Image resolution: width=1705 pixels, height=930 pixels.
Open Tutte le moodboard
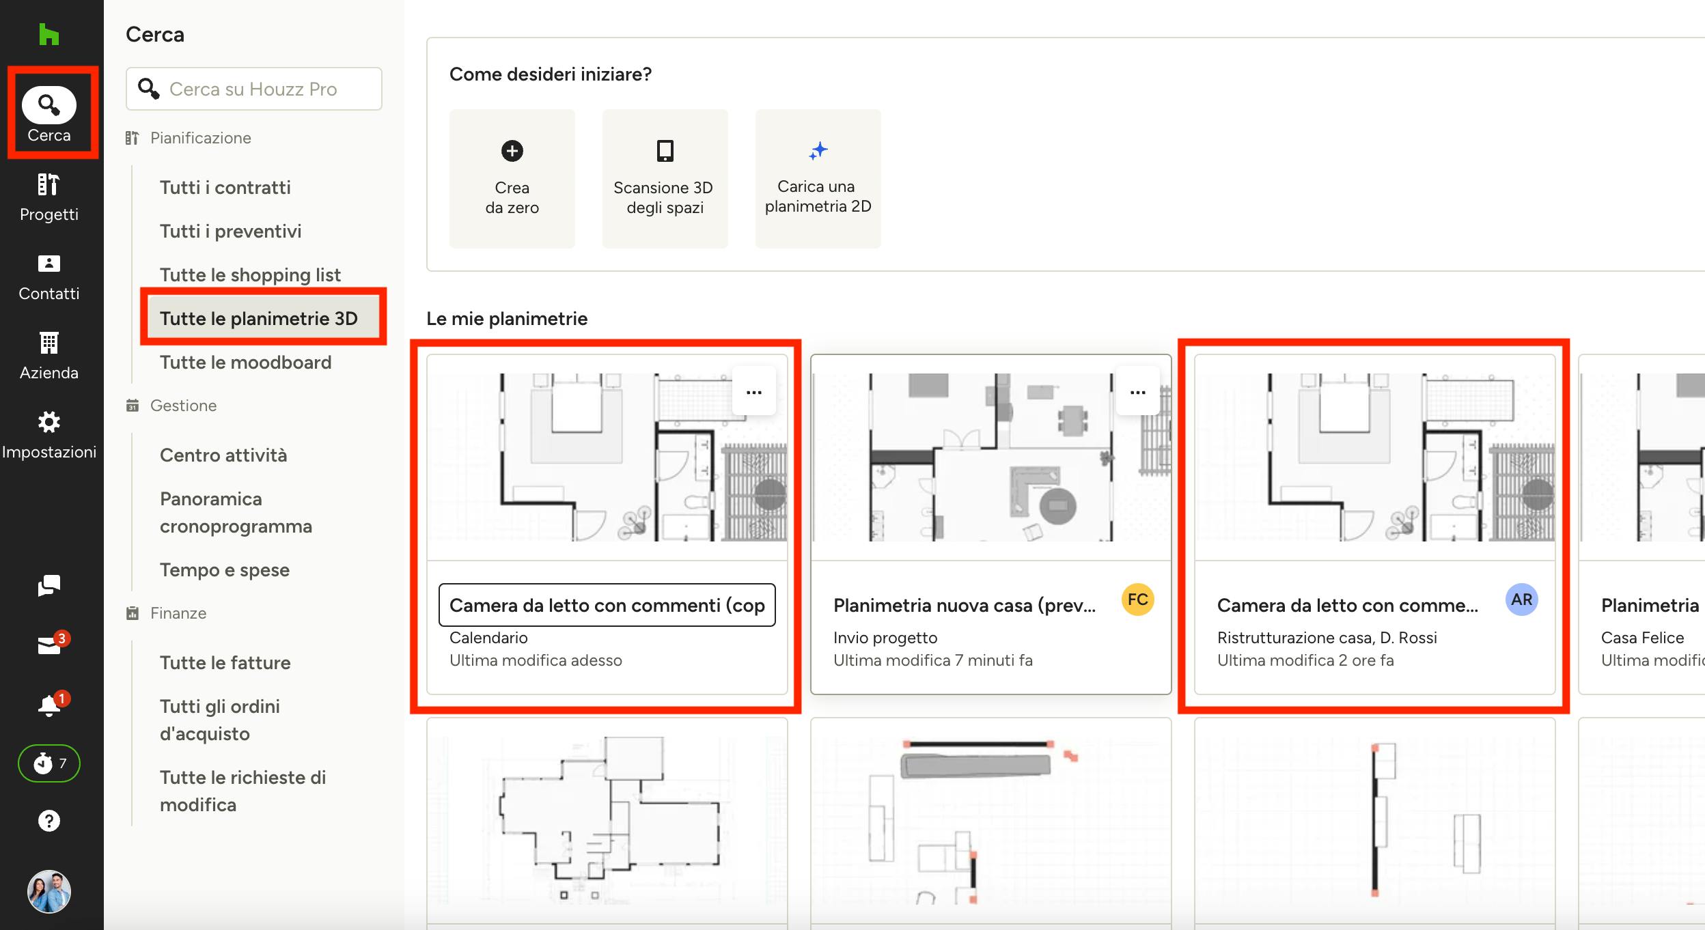pos(246,362)
